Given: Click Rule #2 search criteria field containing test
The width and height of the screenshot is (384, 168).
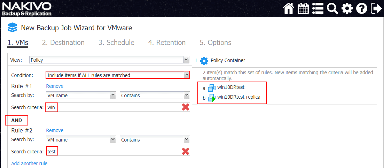Looking at the screenshot, I should (118, 151).
